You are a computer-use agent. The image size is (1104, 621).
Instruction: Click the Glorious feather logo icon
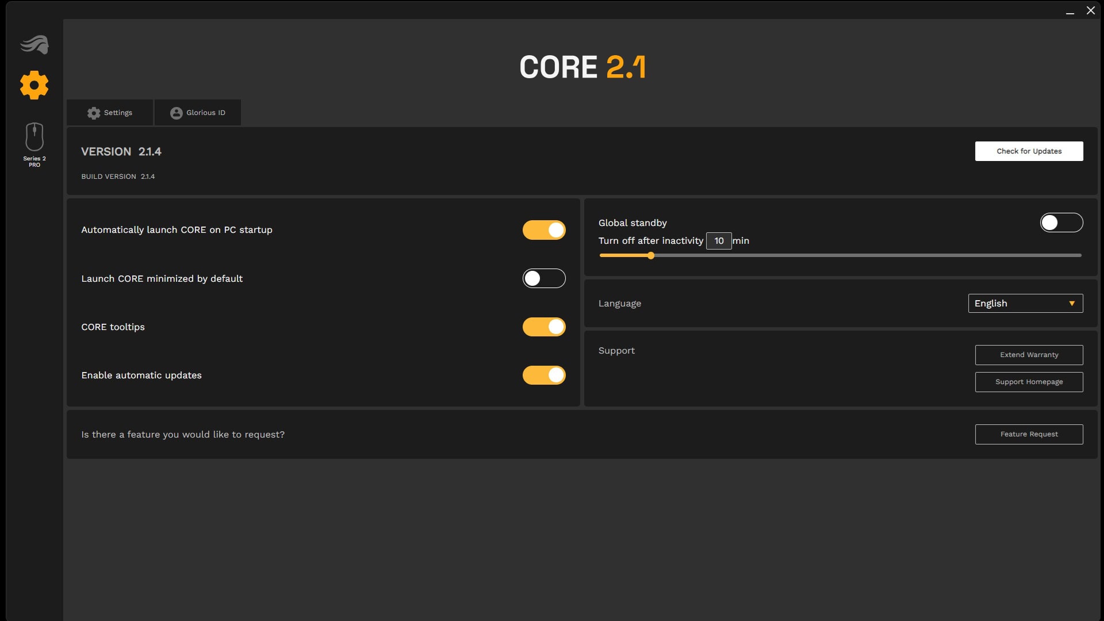point(34,44)
